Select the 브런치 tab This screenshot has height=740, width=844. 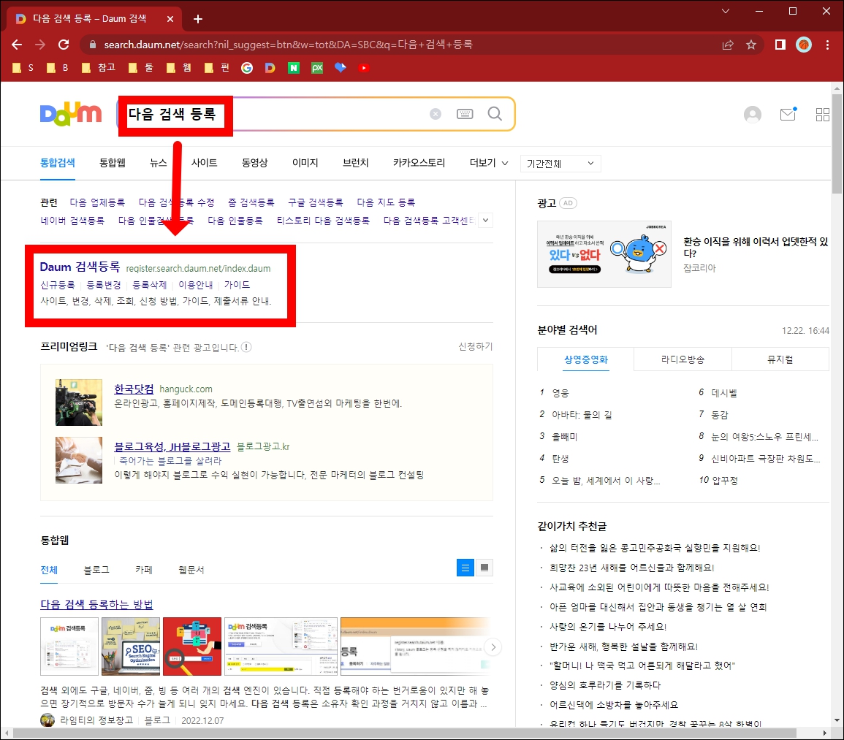click(x=356, y=162)
